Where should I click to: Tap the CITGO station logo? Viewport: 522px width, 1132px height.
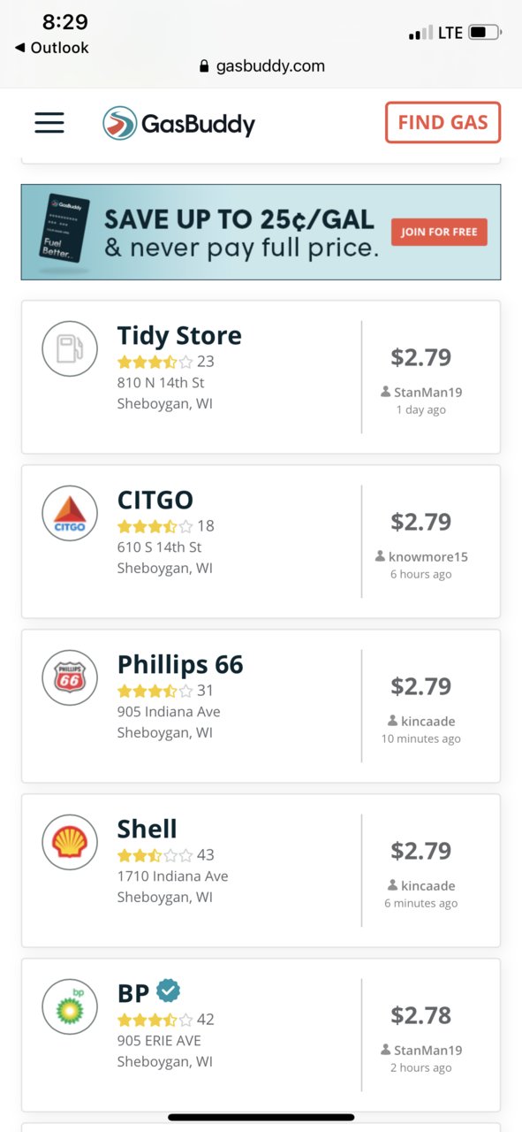(70, 513)
